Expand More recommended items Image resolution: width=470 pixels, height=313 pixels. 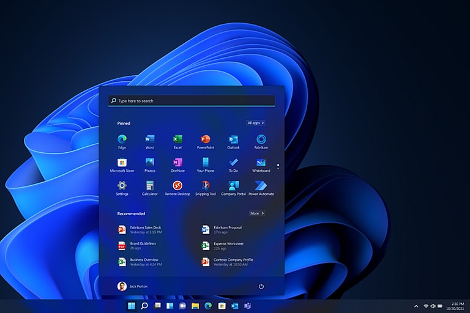pyautogui.click(x=257, y=213)
